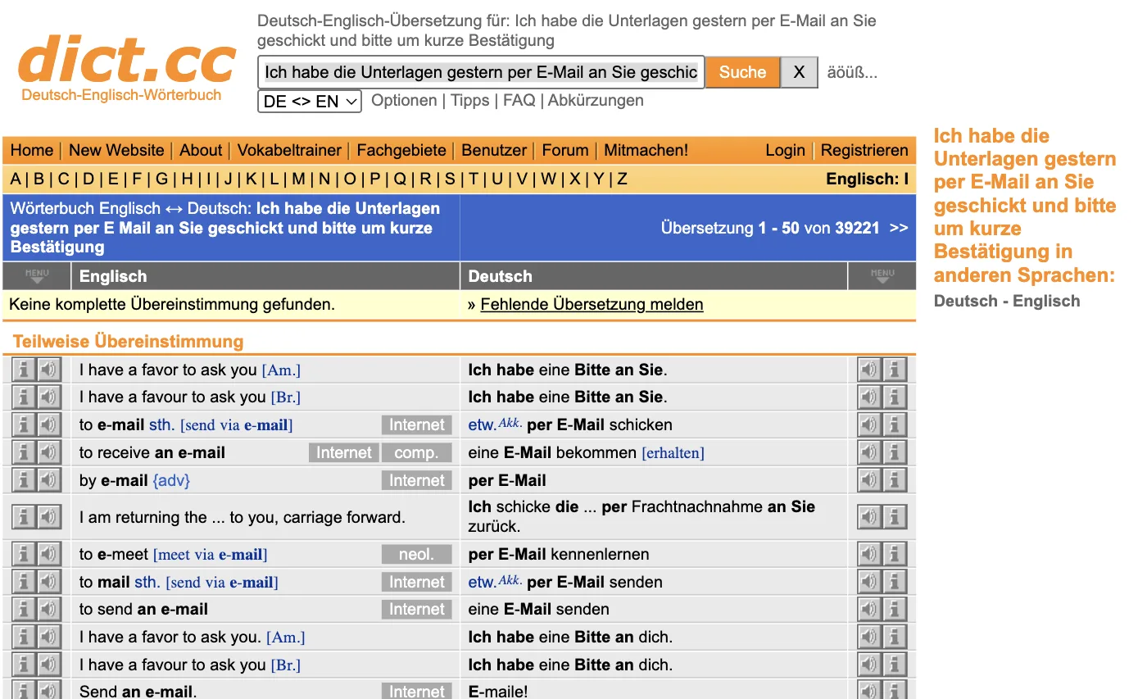Open Mitmachen! in navigation bar
Image resolution: width=1147 pixels, height=699 pixels.
click(646, 150)
